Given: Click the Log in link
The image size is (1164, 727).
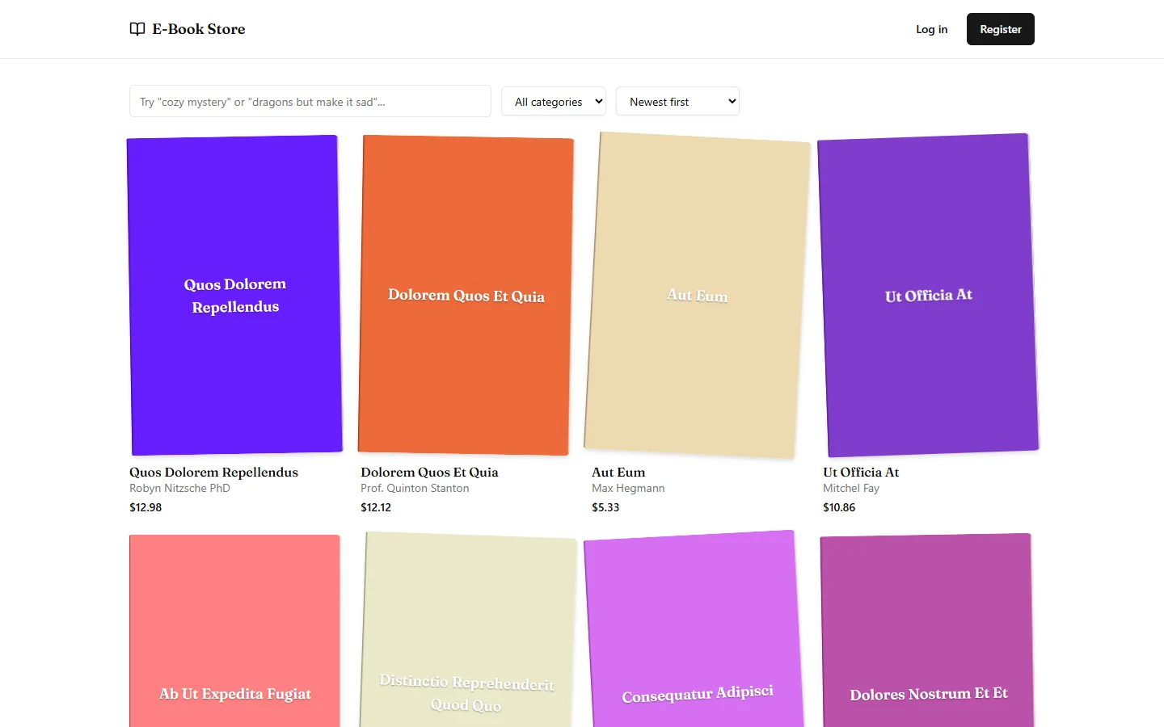Looking at the screenshot, I should pos(931,29).
